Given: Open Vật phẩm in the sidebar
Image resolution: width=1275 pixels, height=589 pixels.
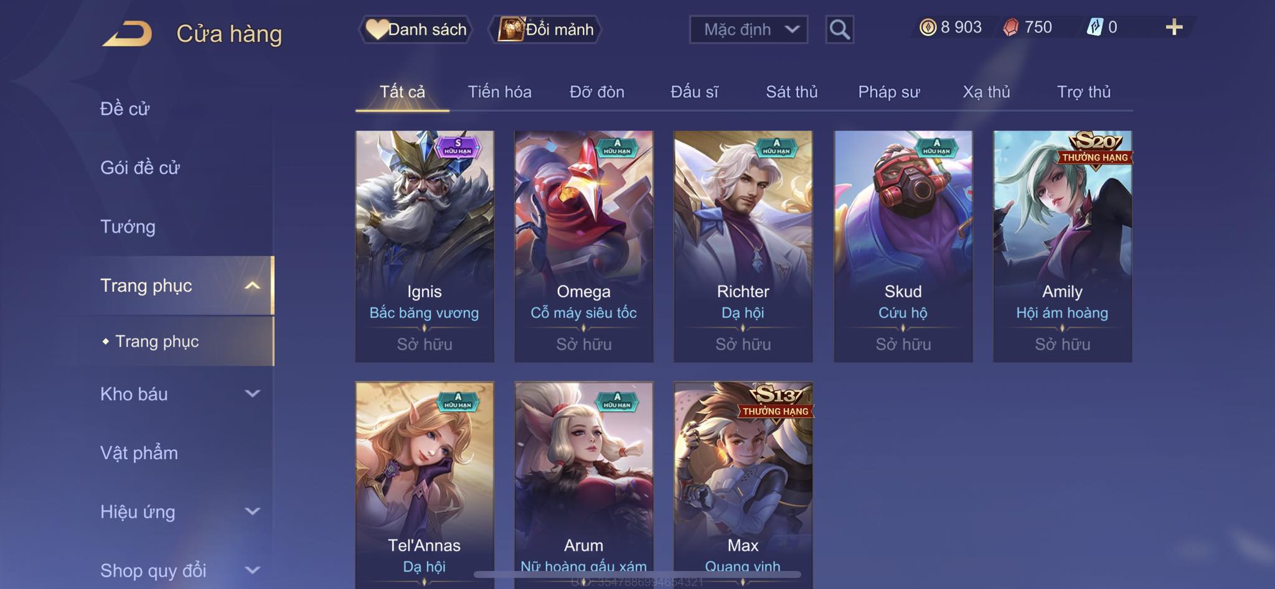Looking at the screenshot, I should 139,453.
